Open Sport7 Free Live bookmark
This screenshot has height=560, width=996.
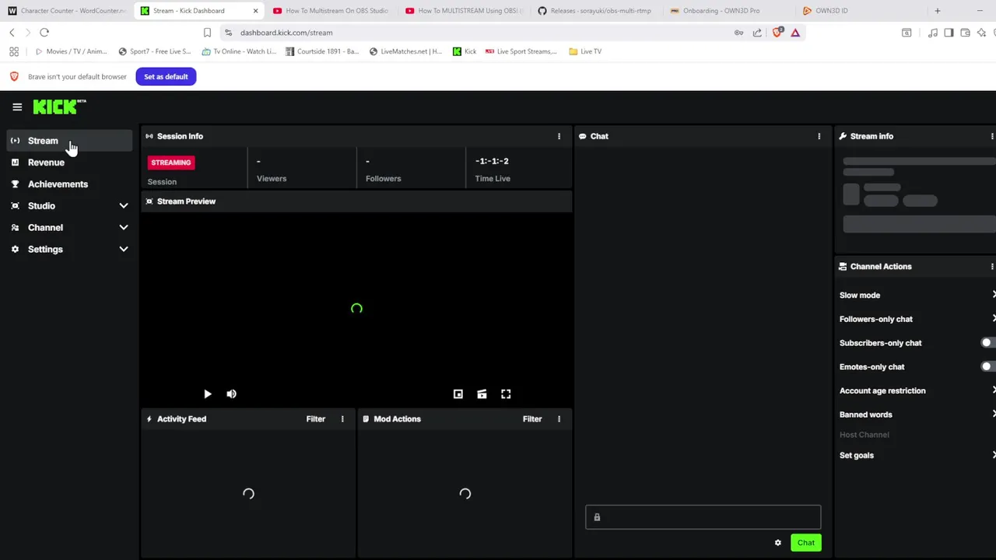coord(155,51)
